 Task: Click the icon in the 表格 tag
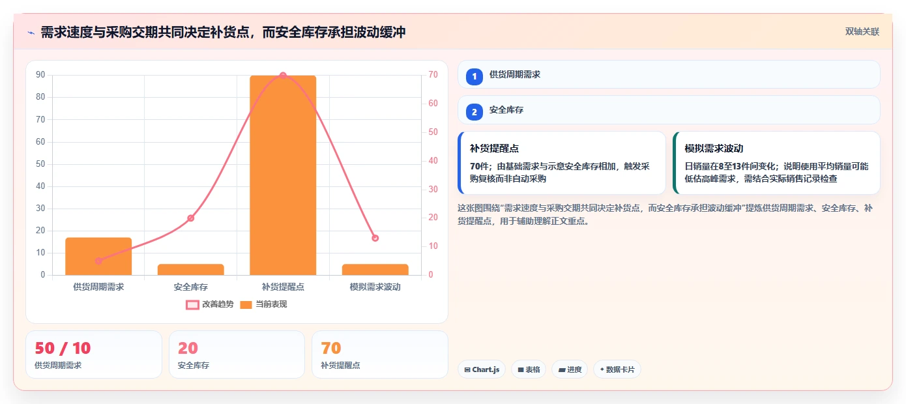click(x=521, y=369)
